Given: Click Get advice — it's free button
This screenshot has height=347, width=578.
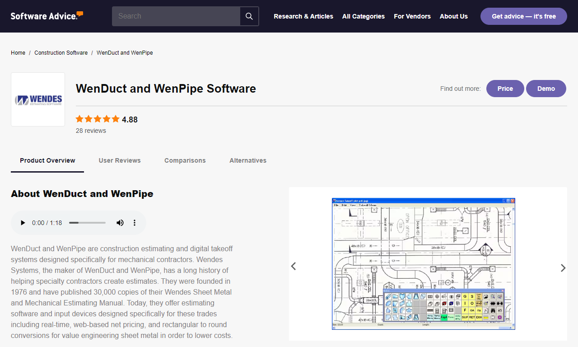Looking at the screenshot, I should coord(524,16).
